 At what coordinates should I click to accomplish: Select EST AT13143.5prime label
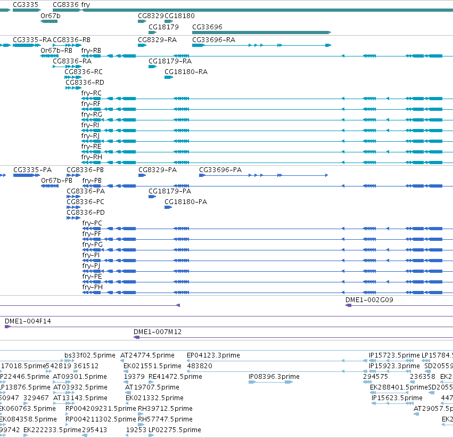[80, 398]
